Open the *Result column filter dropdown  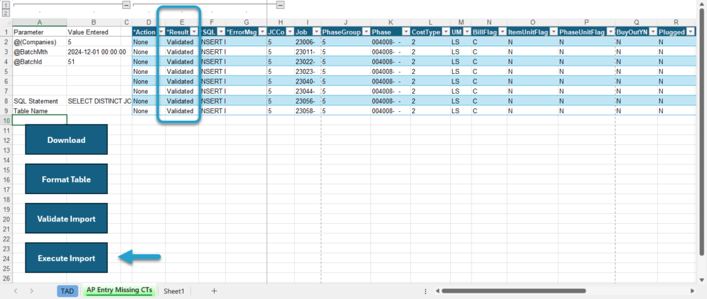point(194,32)
